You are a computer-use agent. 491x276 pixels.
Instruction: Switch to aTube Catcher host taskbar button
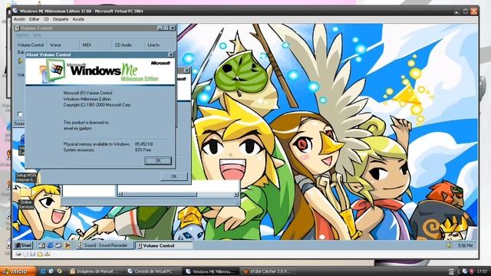pyautogui.click(x=268, y=271)
